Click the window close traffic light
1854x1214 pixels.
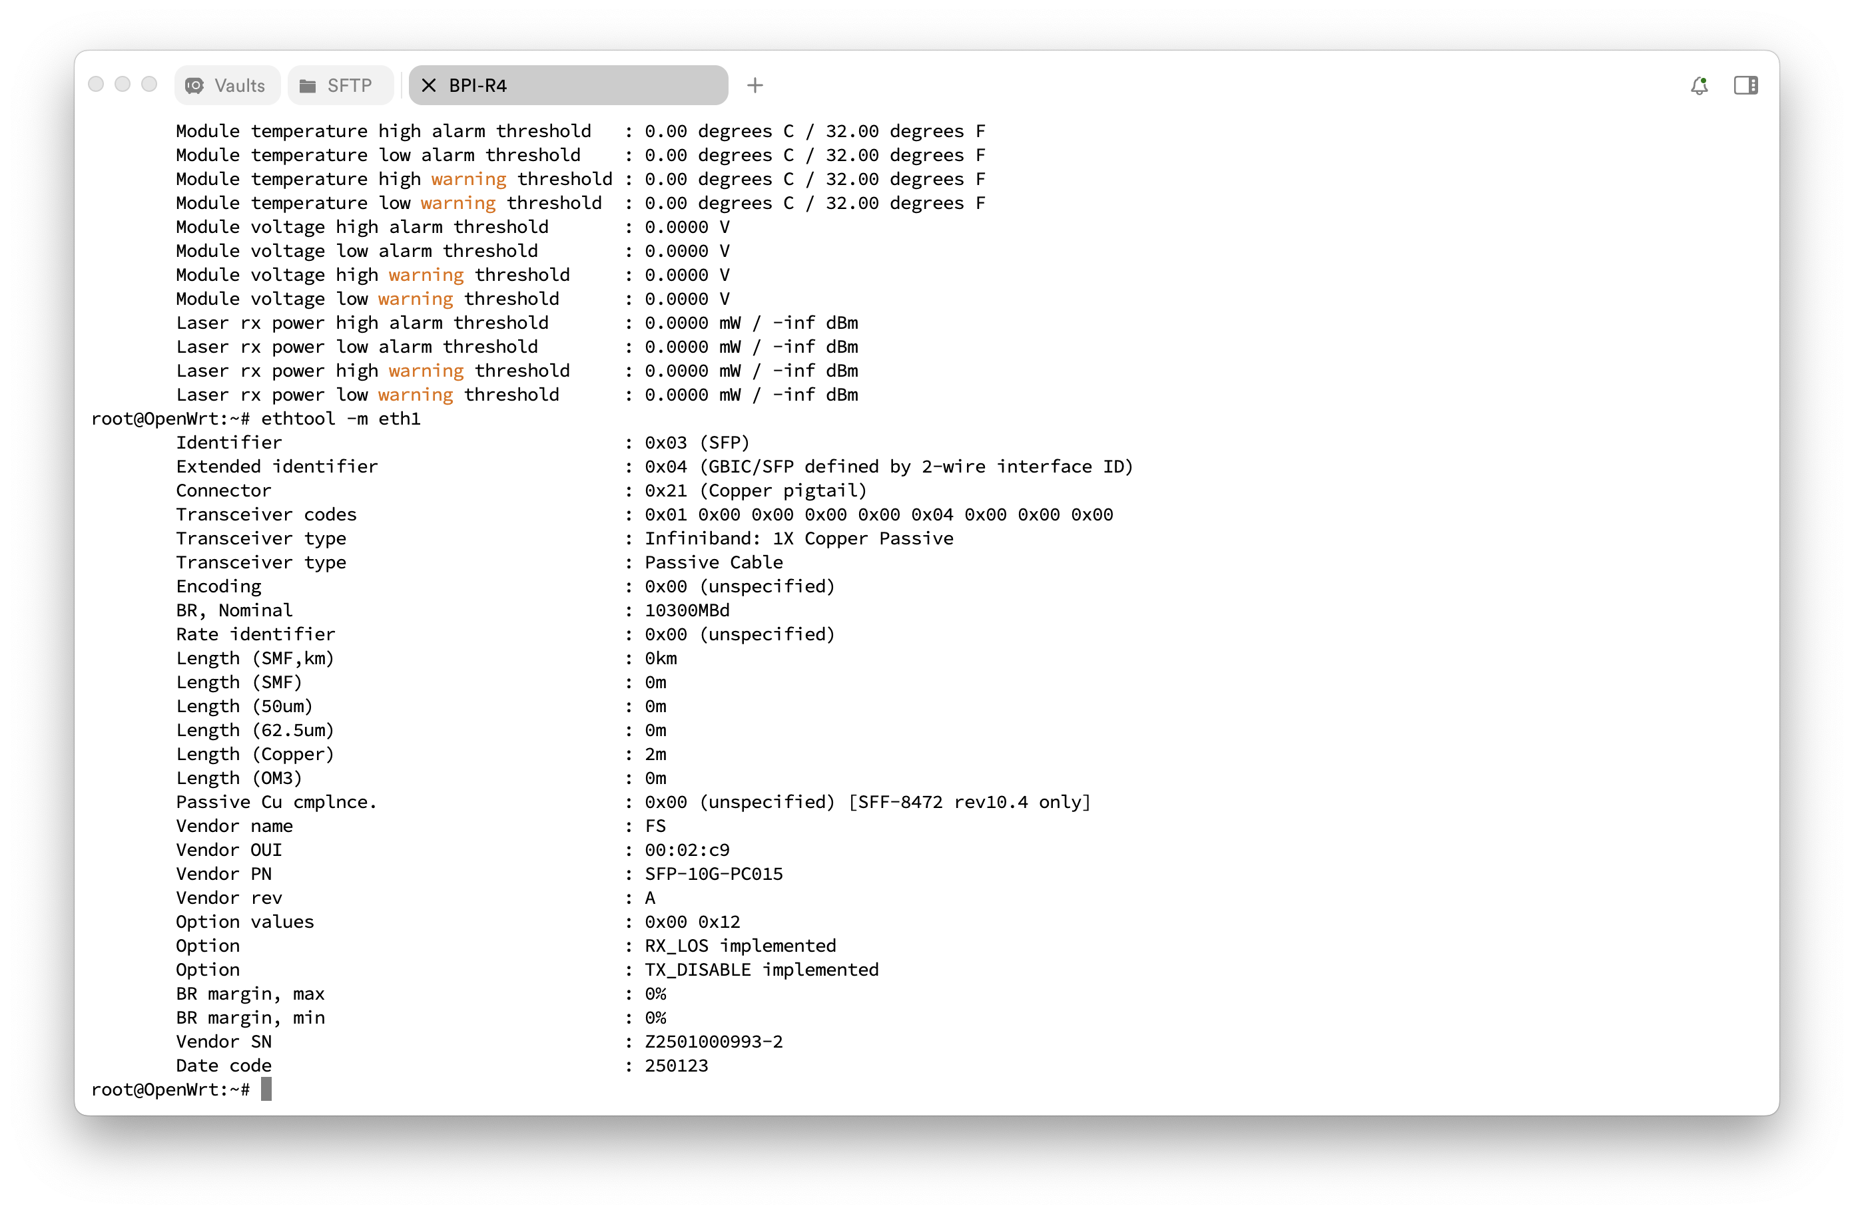click(x=96, y=84)
